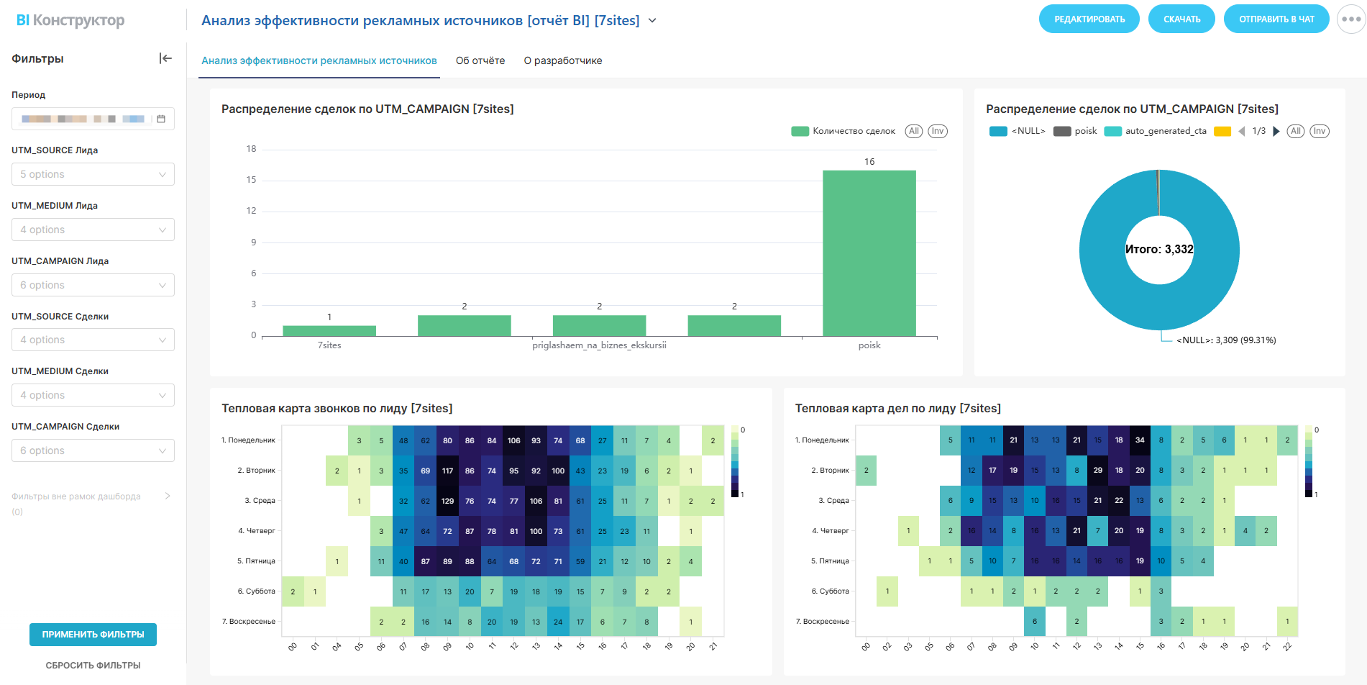Click the Применить фильтры button
Screen dimensions: 1367x685
pyautogui.click(x=93, y=635)
